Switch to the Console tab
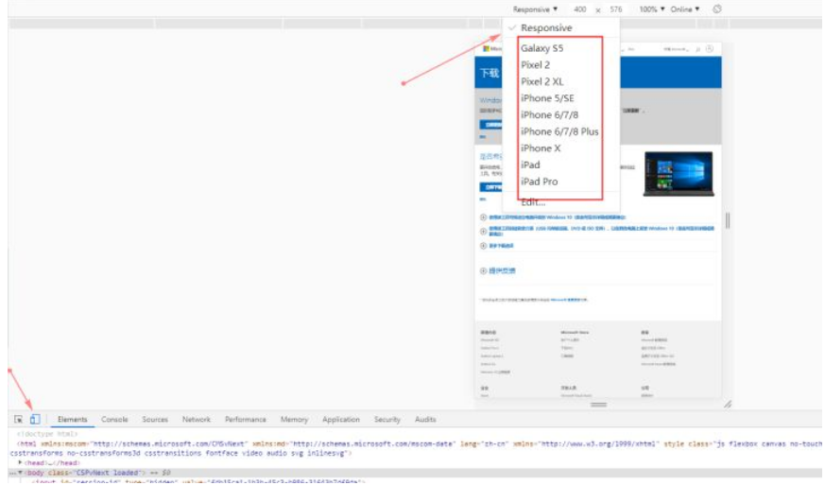This screenshot has height=485, width=825. pyautogui.click(x=114, y=420)
